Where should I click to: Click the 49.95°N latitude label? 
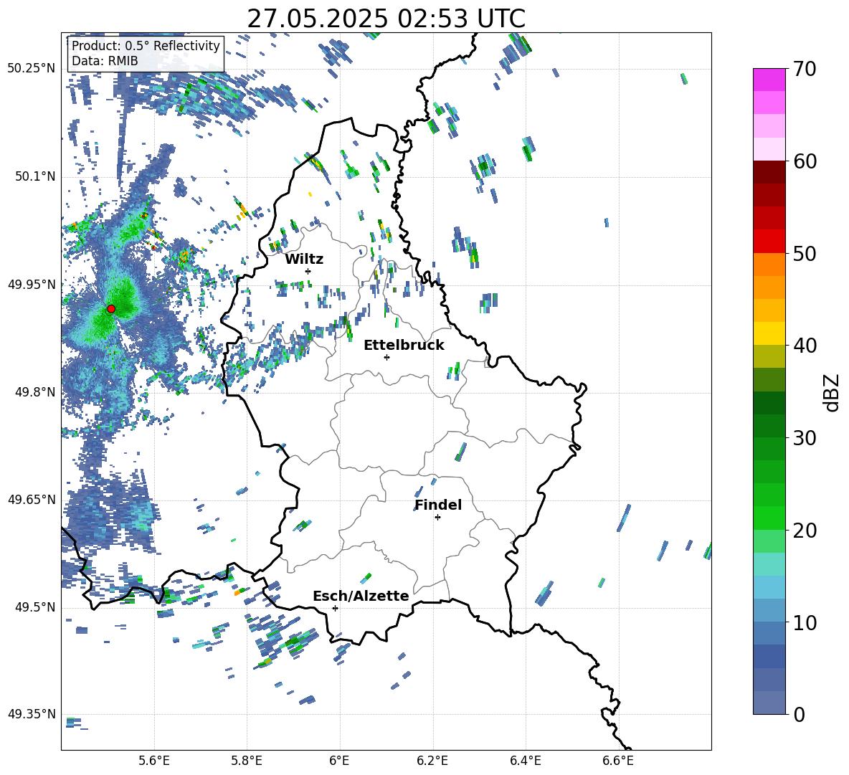(32, 284)
